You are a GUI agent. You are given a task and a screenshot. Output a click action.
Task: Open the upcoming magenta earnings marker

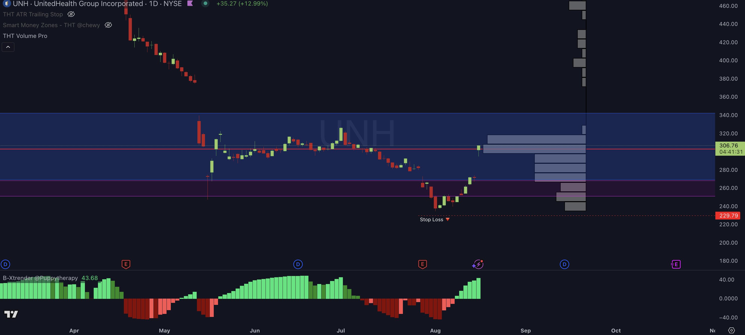[x=676, y=264]
